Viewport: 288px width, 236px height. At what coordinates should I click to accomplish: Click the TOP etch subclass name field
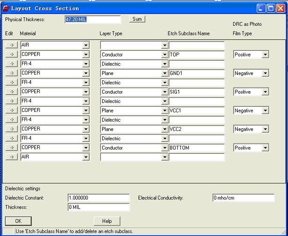click(197, 55)
